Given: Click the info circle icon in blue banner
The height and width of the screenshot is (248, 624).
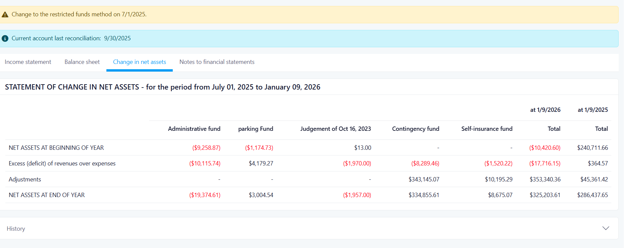Looking at the screenshot, I should (5, 39).
